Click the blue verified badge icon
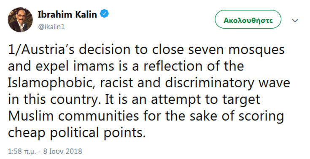 pyautogui.click(x=104, y=14)
